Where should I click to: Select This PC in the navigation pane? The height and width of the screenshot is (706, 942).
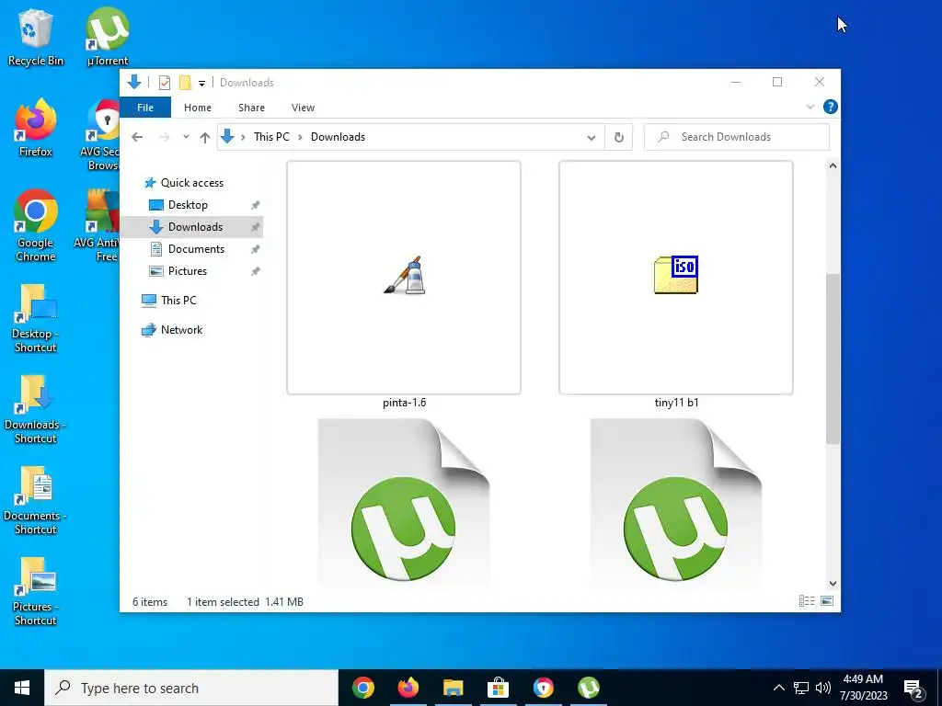178,301
